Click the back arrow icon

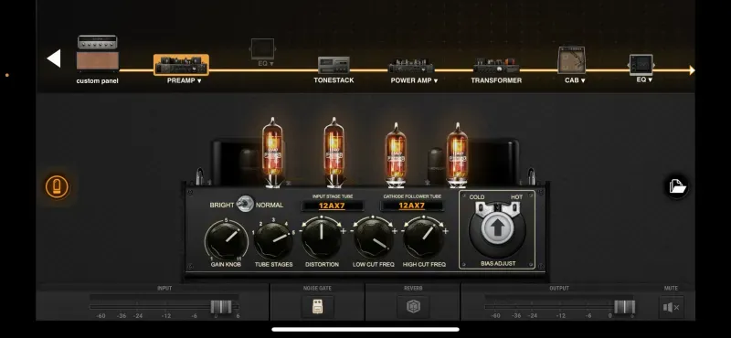54,58
